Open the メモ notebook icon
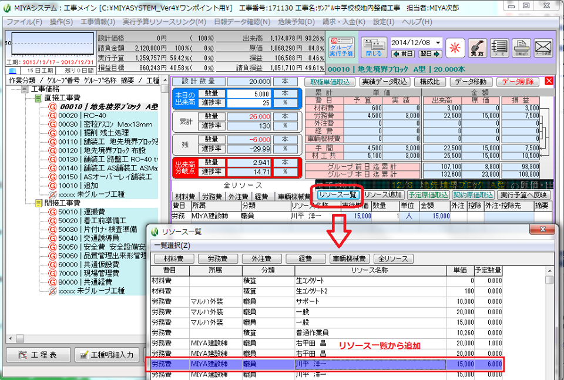Viewport: 564px width, 380px height. coord(499,48)
